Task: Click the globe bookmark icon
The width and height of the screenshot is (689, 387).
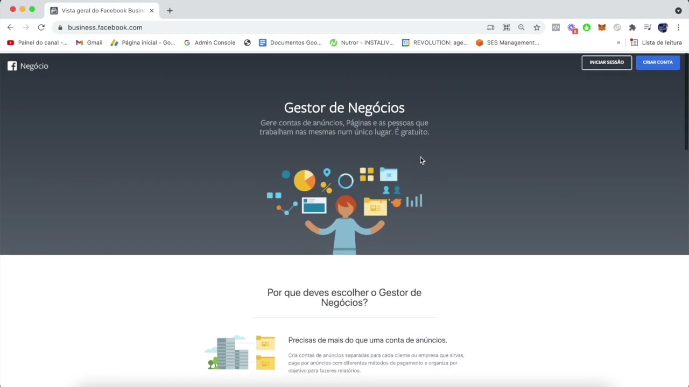Action: click(247, 42)
